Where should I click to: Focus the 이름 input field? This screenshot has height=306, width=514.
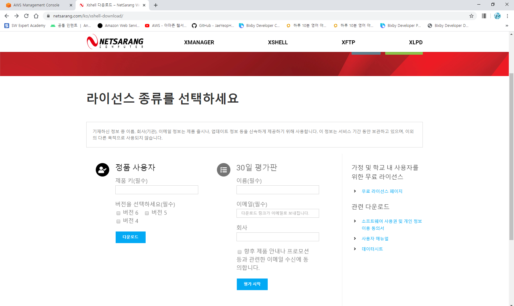[278, 190]
